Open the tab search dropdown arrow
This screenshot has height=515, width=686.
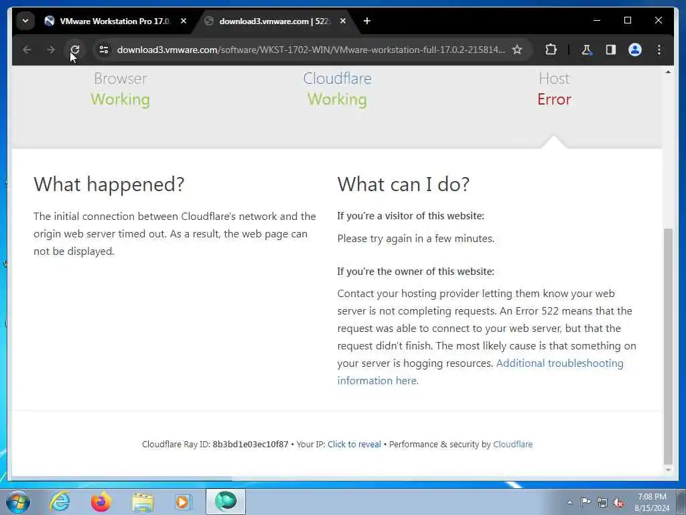pyautogui.click(x=25, y=21)
